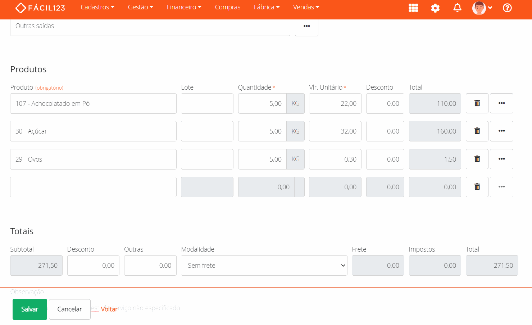Click the empty product name field
Screen dimensions: 532x325
coord(93,187)
